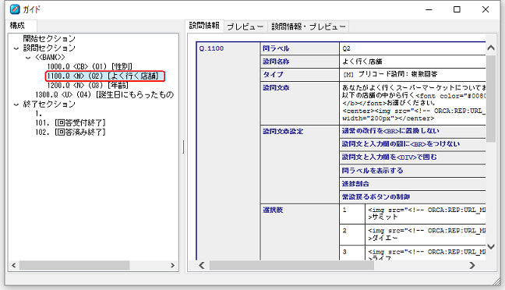Click the 選択肢 header cell
The image size is (505, 290).
pos(299,232)
